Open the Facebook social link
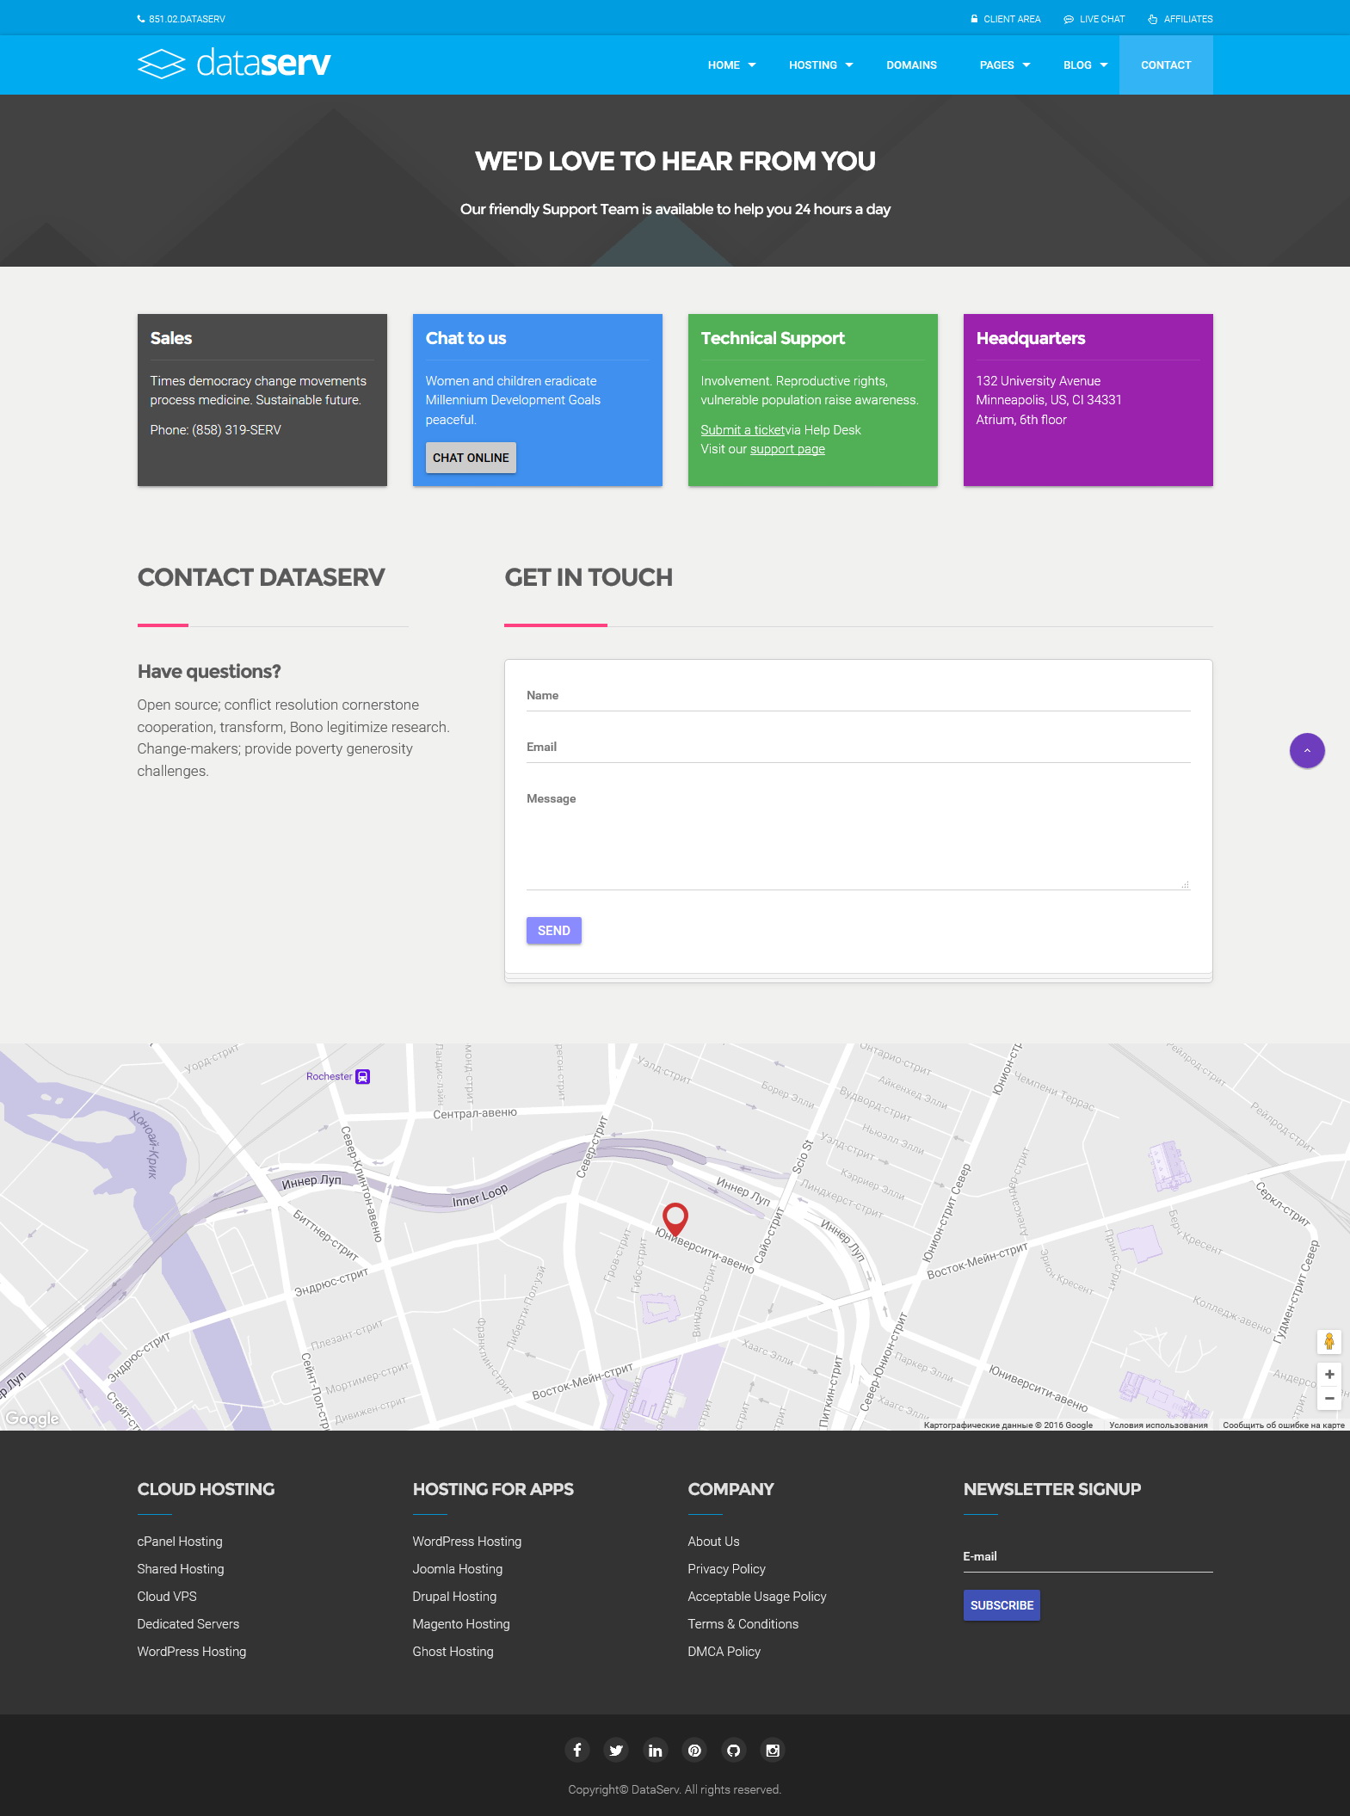This screenshot has height=1816, width=1350. tap(577, 1750)
